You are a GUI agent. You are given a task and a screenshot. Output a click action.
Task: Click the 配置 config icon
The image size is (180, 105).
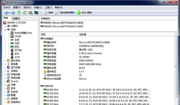(x=8, y=95)
